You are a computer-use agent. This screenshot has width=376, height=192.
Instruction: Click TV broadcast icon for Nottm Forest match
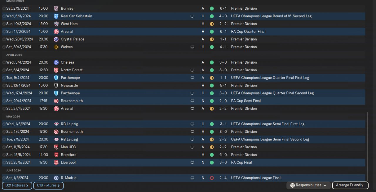pos(192,70)
